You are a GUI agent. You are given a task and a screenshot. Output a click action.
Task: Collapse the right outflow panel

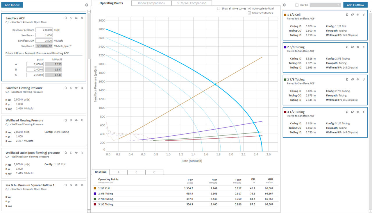284,5
